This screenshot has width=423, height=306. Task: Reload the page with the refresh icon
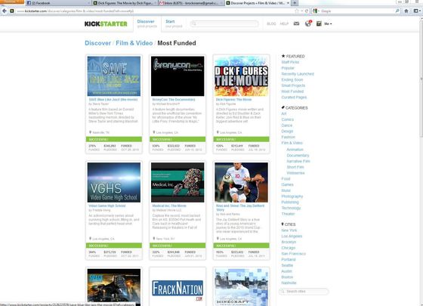click(307, 11)
